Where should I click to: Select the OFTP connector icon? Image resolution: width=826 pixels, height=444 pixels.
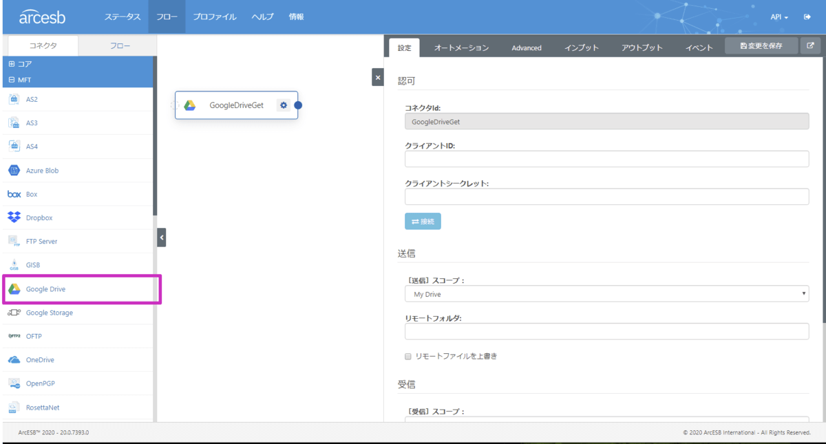click(x=14, y=336)
